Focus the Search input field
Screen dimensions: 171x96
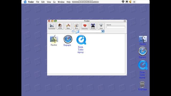[x=116, y=27]
